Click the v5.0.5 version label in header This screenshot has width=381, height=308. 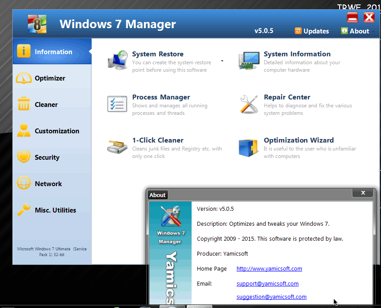click(x=264, y=31)
